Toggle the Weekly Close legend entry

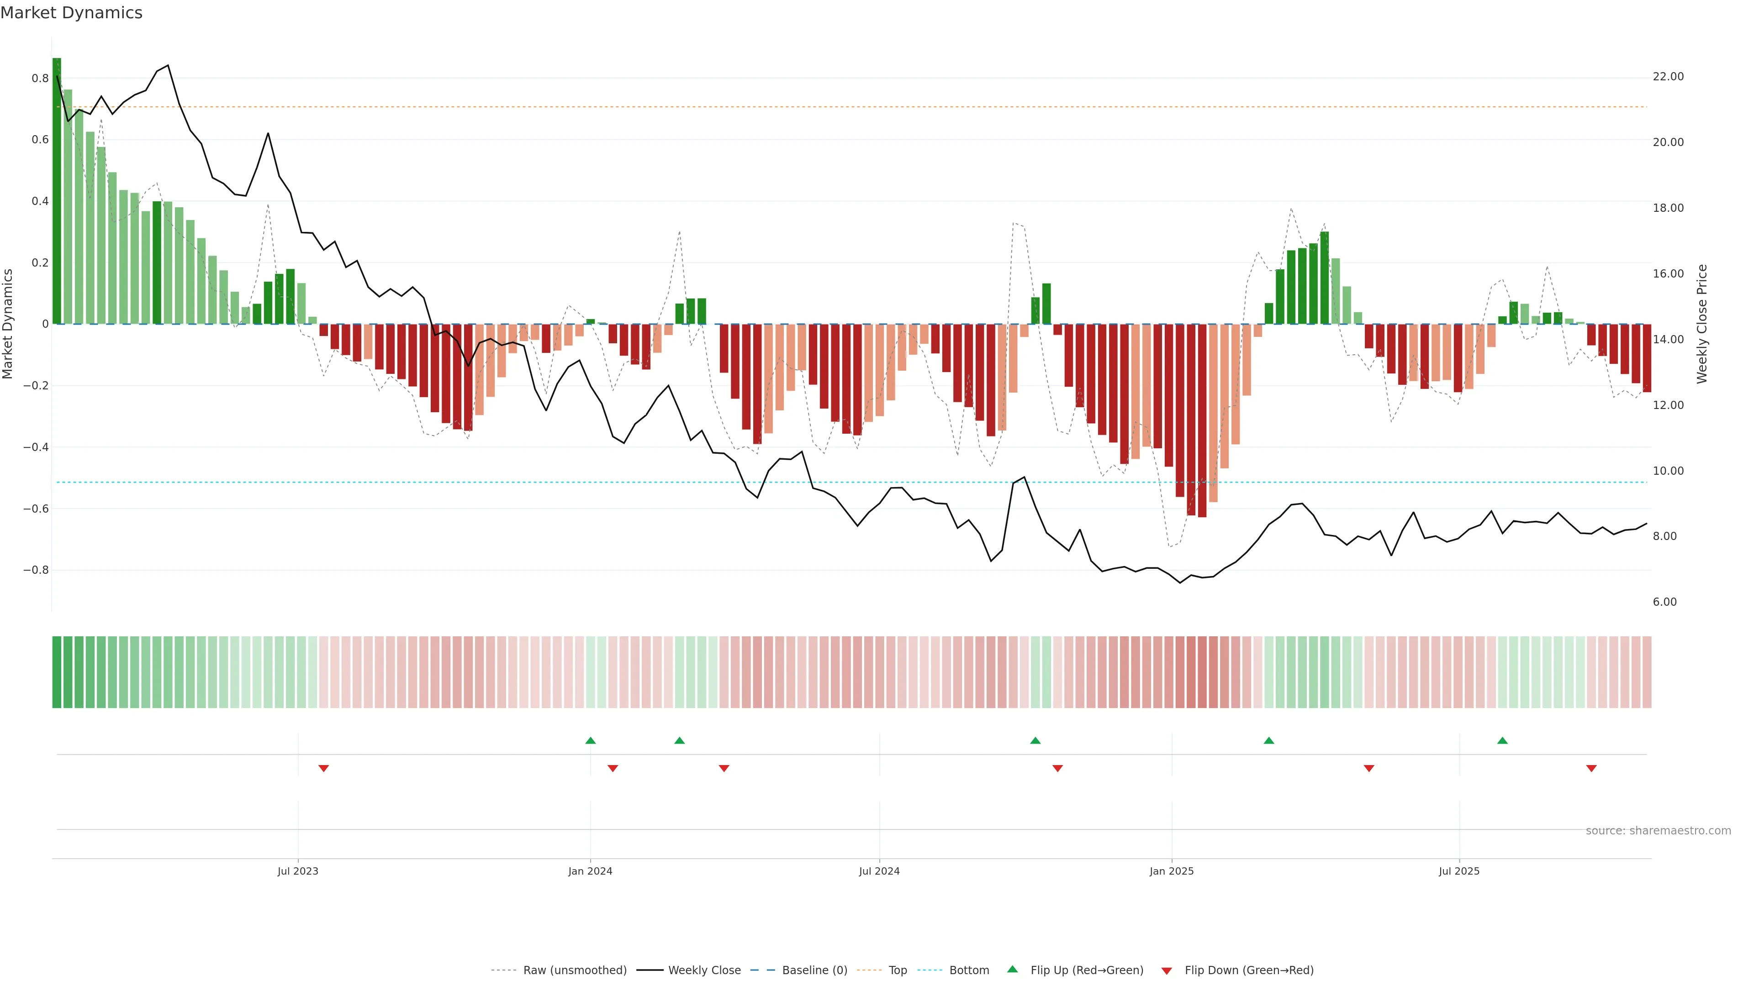[x=704, y=970]
